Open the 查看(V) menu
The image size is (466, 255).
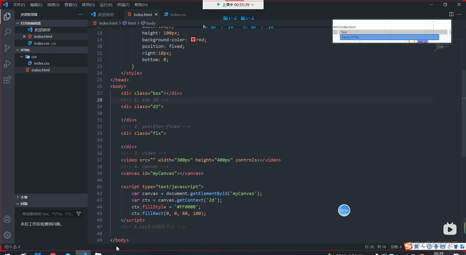point(71,5)
